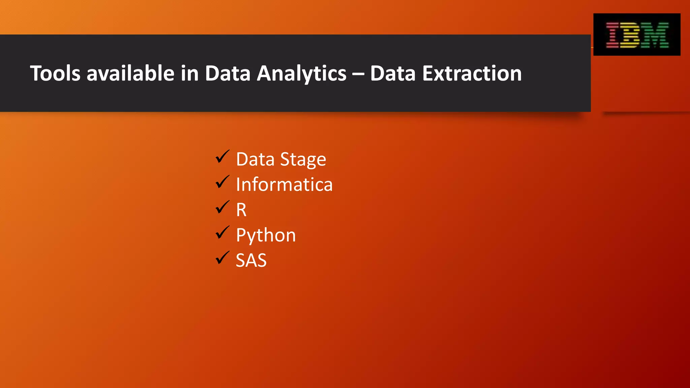Select the checkmark bullet before R

222,207
